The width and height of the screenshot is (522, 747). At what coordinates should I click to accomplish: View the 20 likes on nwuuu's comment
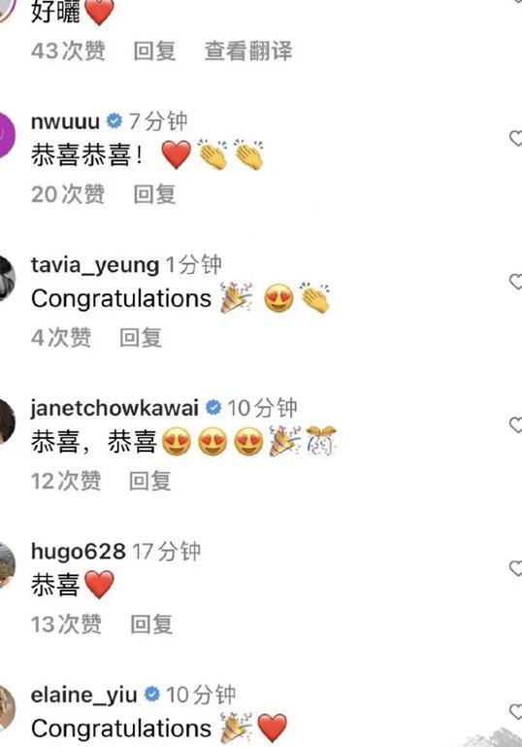pos(68,194)
